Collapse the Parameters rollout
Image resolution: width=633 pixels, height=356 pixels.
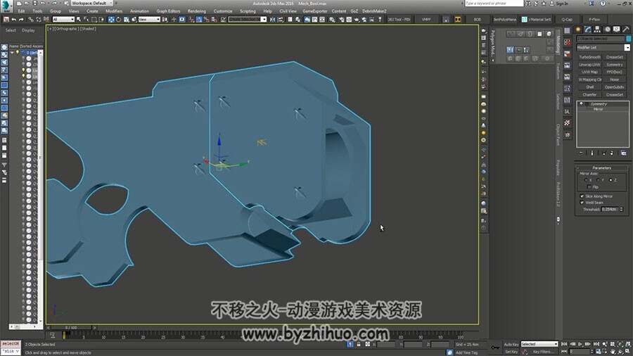(x=601, y=168)
